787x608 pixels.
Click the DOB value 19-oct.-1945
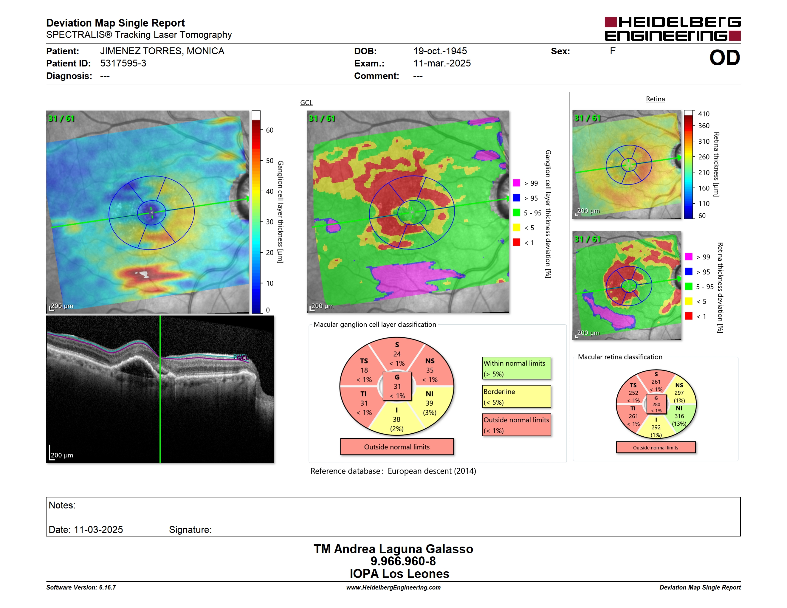(440, 51)
